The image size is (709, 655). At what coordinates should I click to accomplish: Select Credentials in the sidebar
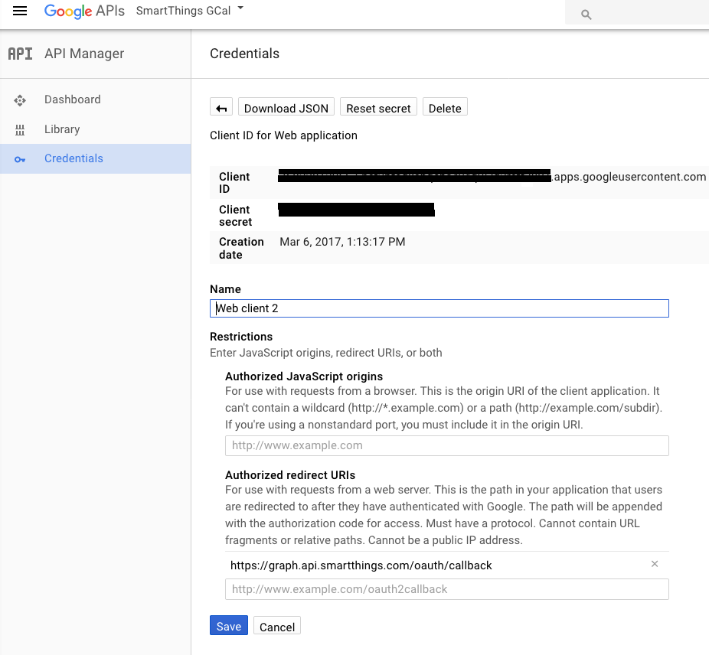pos(74,158)
